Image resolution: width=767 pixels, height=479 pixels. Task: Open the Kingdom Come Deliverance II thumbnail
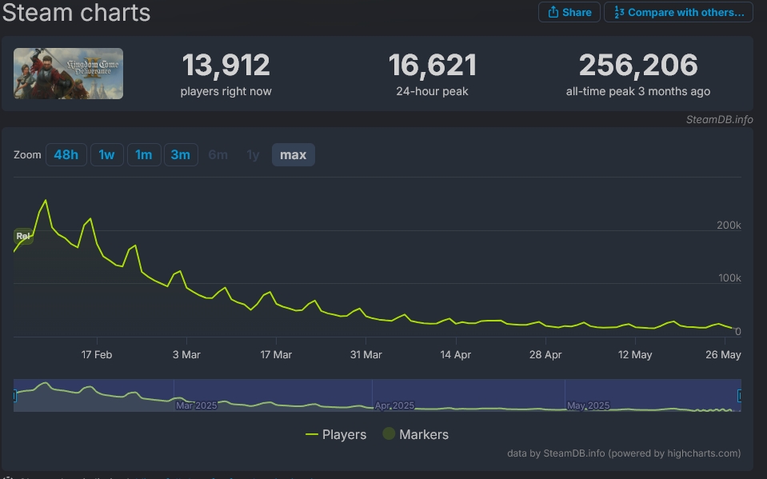(x=68, y=74)
